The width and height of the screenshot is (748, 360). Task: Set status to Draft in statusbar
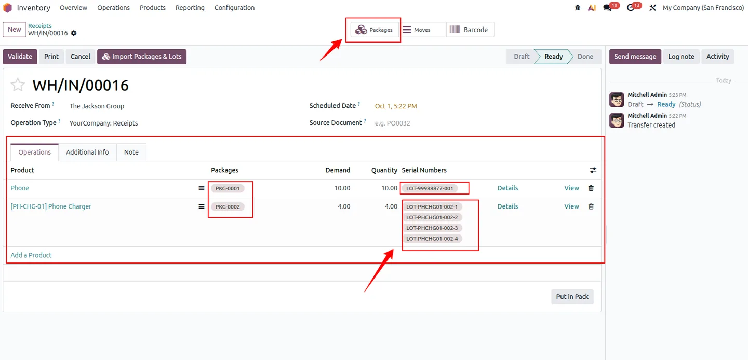click(x=522, y=57)
